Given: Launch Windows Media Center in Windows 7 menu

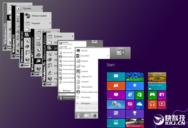Looking at the screenshot, I should click(x=87, y=92).
